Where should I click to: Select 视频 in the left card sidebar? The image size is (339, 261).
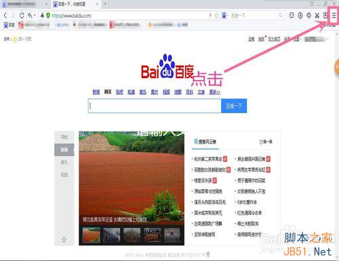(64, 175)
